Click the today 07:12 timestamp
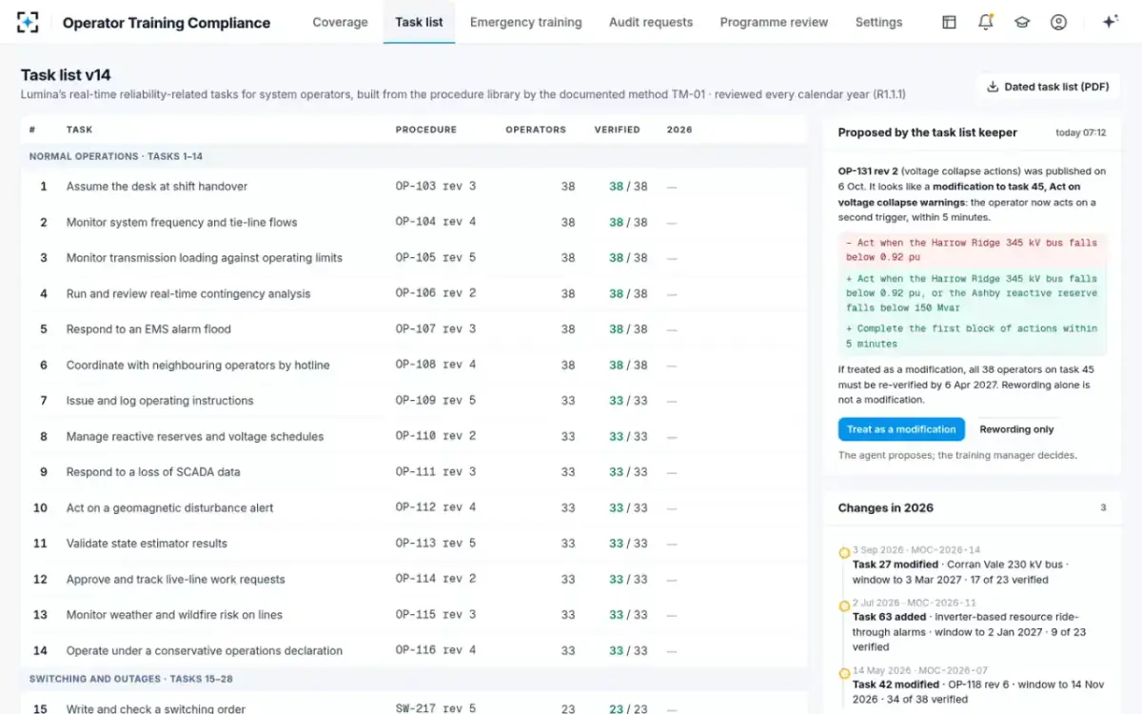The height and width of the screenshot is (714, 1142). tap(1080, 133)
